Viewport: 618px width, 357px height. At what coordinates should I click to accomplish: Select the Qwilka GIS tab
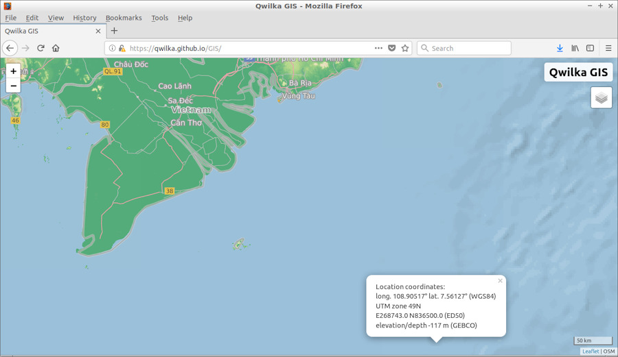pyautogui.click(x=53, y=31)
